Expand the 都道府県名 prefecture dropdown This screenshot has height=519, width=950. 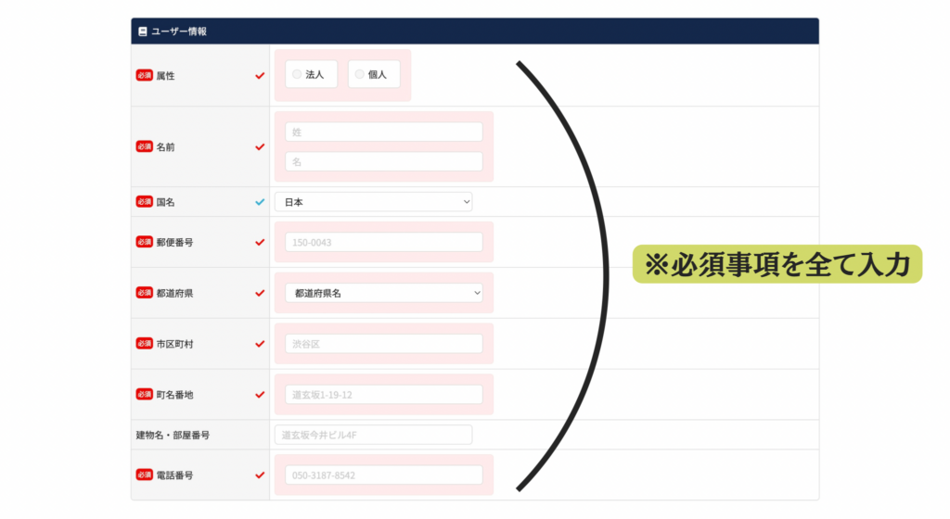pyautogui.click(x=383, y=293)
